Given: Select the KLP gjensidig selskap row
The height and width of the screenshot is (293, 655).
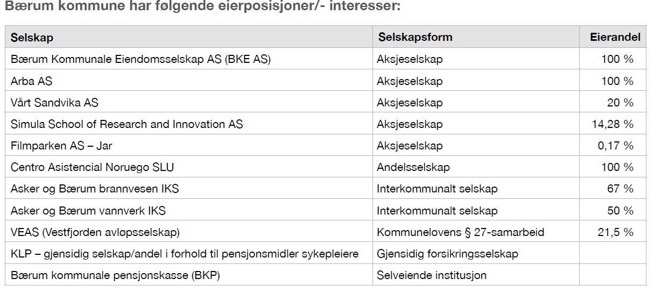Looking at the screenshot, I should click(x=326, y=253).
